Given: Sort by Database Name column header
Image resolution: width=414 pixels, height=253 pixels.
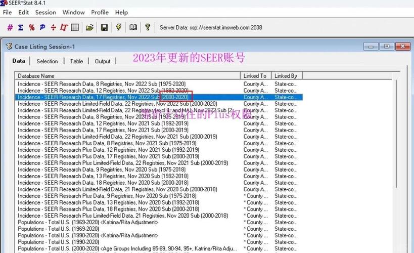Looking at the screenshot, I should [127, 76].
